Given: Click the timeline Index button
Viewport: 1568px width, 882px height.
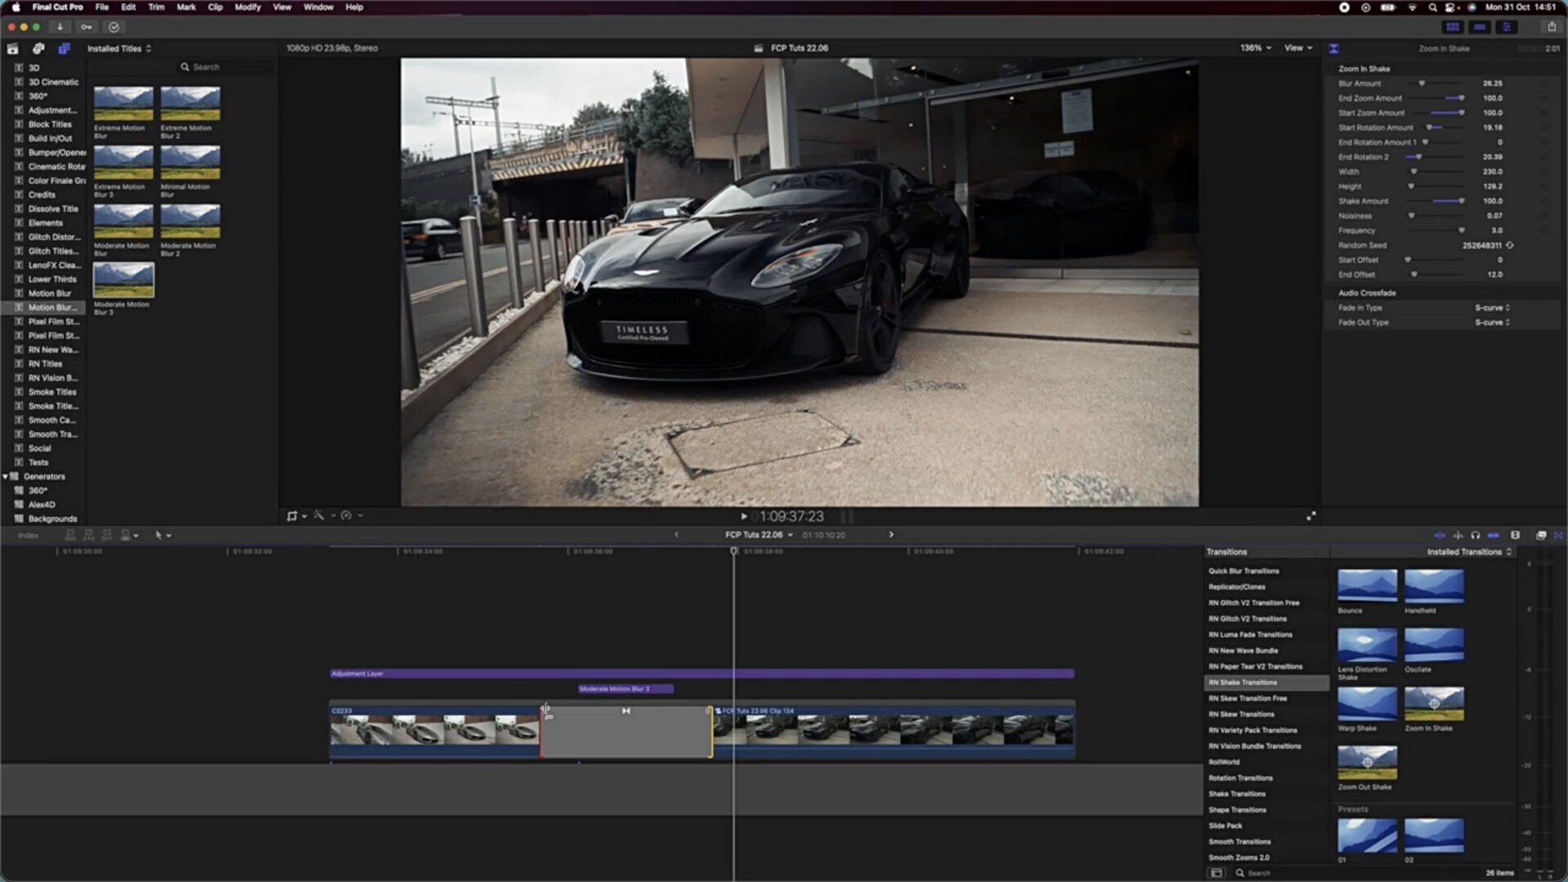Looking at the screenshot, I should click(x=29, y=536).
